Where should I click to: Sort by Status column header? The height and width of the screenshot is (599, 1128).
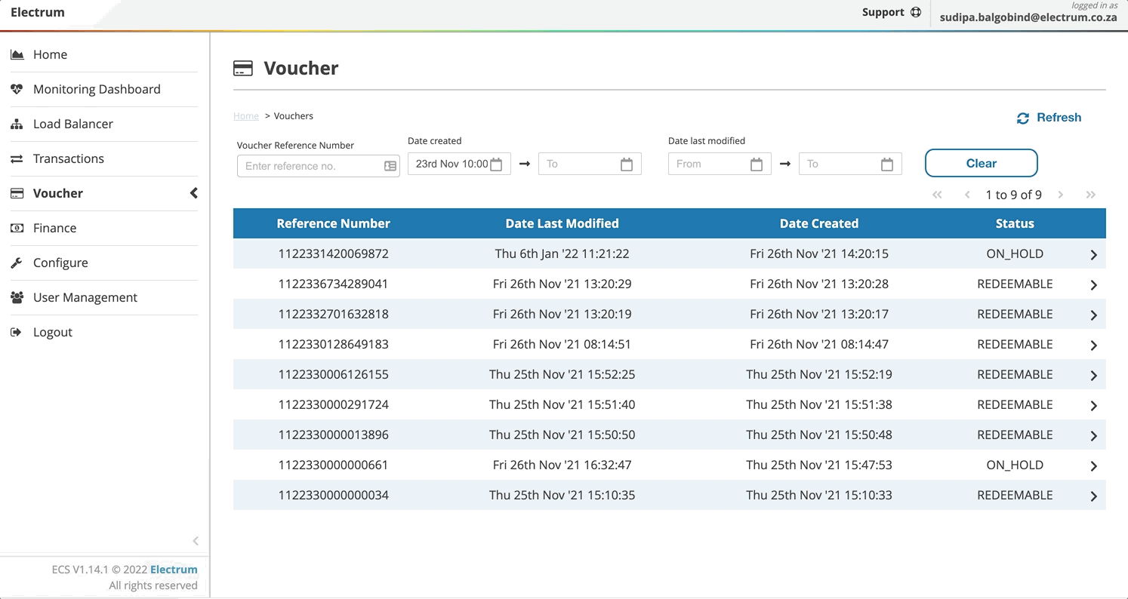[1014, 223]
